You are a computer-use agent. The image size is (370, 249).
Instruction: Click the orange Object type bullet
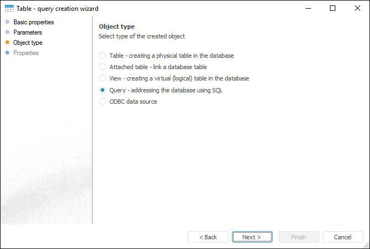click(x=7, y=43)
